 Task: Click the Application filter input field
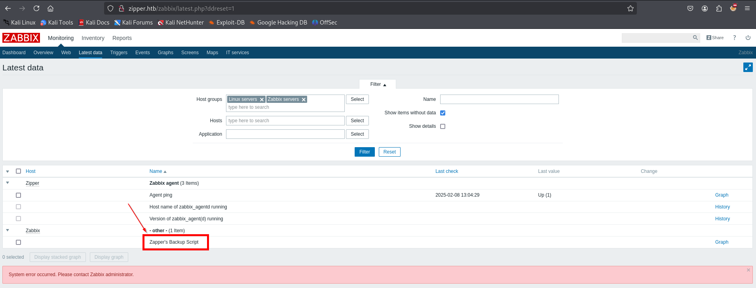tap(285, 134)
